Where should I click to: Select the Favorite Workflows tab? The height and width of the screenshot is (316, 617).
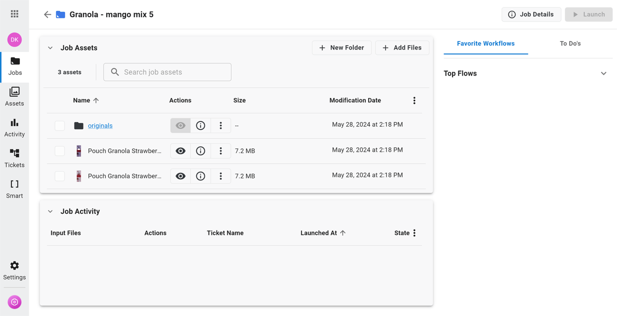(486, 43)
